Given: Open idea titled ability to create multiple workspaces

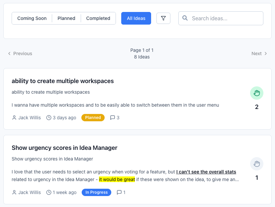Looking at the screenshot, I should point(63,81).
